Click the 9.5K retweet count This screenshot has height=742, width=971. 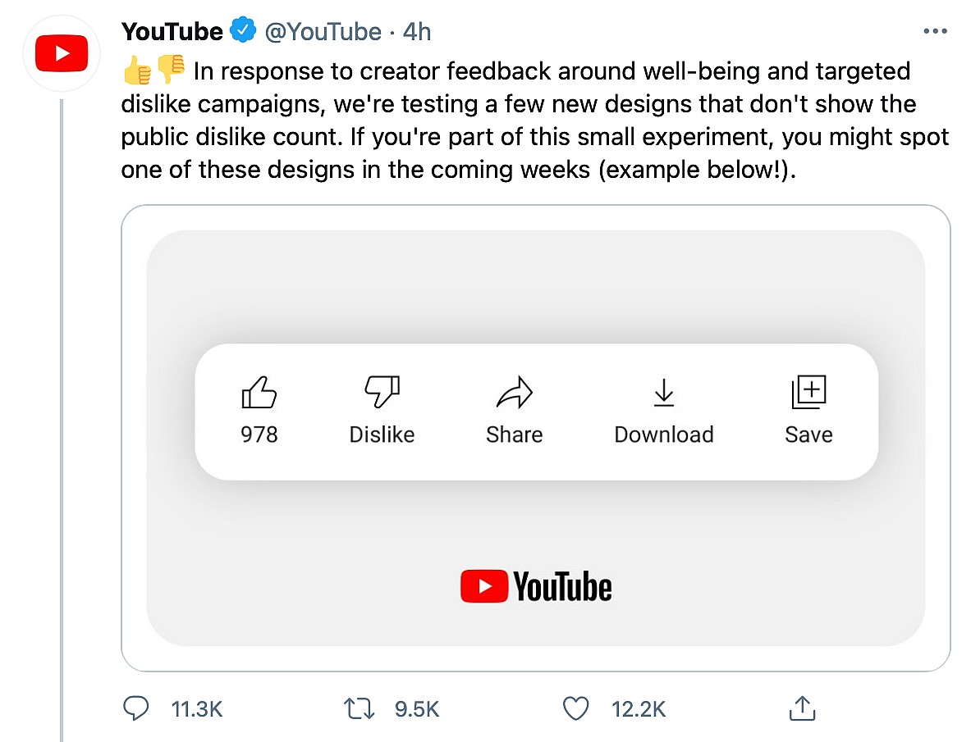(x=417, y=709)
